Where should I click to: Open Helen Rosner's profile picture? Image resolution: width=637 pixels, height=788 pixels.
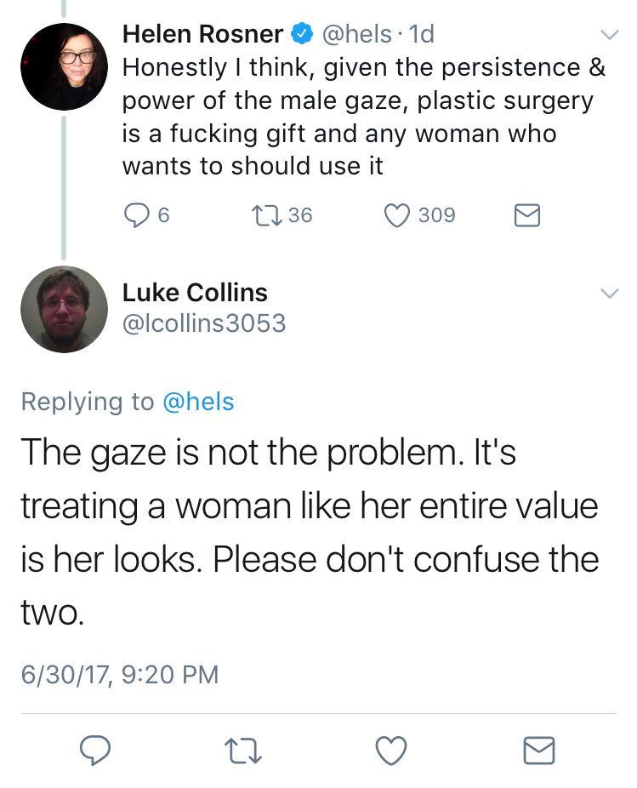click(x=64, y=67)
